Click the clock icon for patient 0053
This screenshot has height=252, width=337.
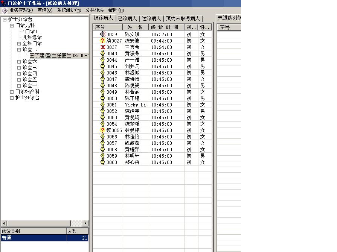(x=102, y=117)
